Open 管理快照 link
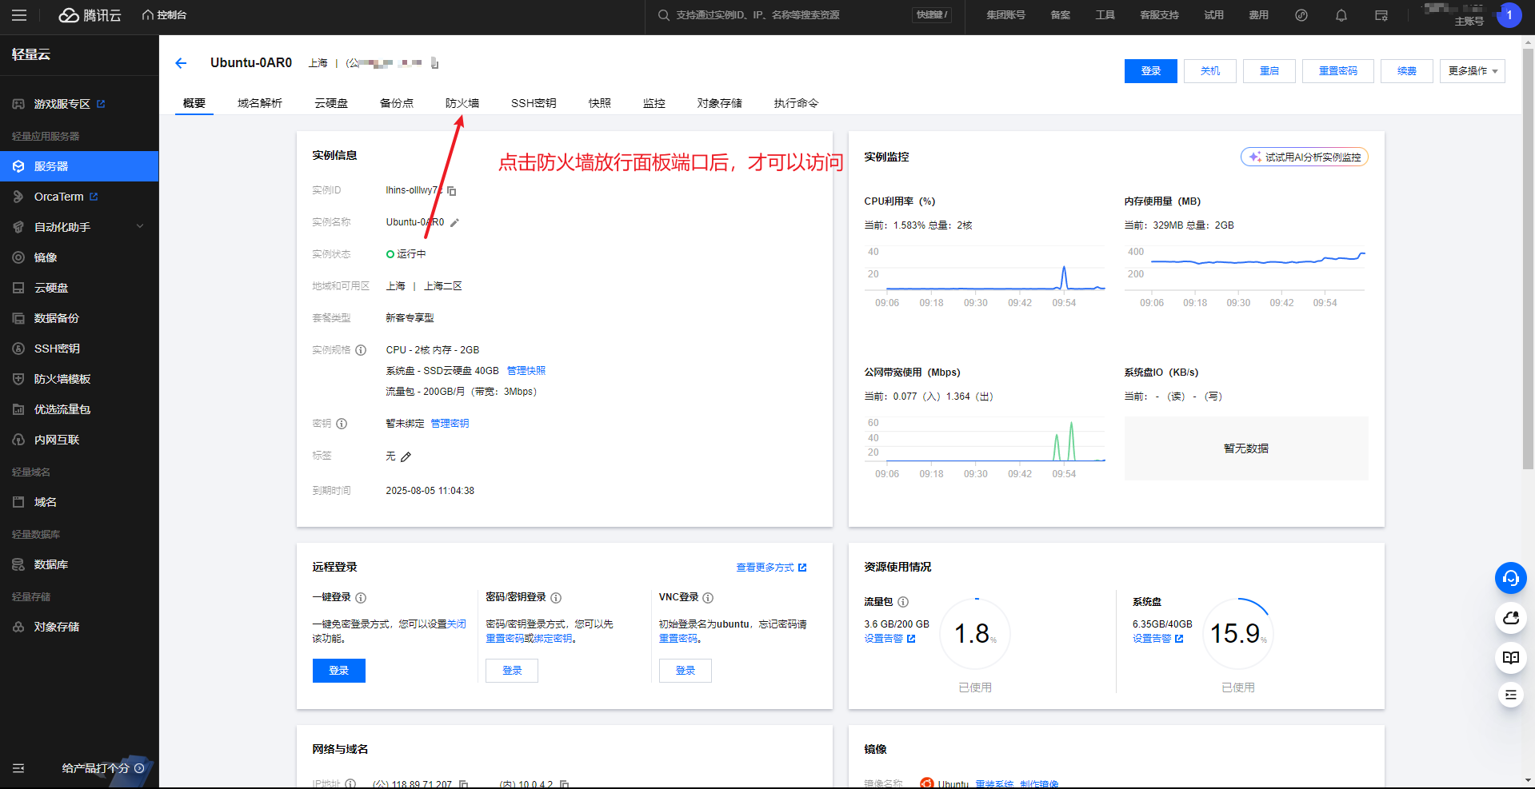Viewport: 1535px width, 789px height. coord(526,371)
